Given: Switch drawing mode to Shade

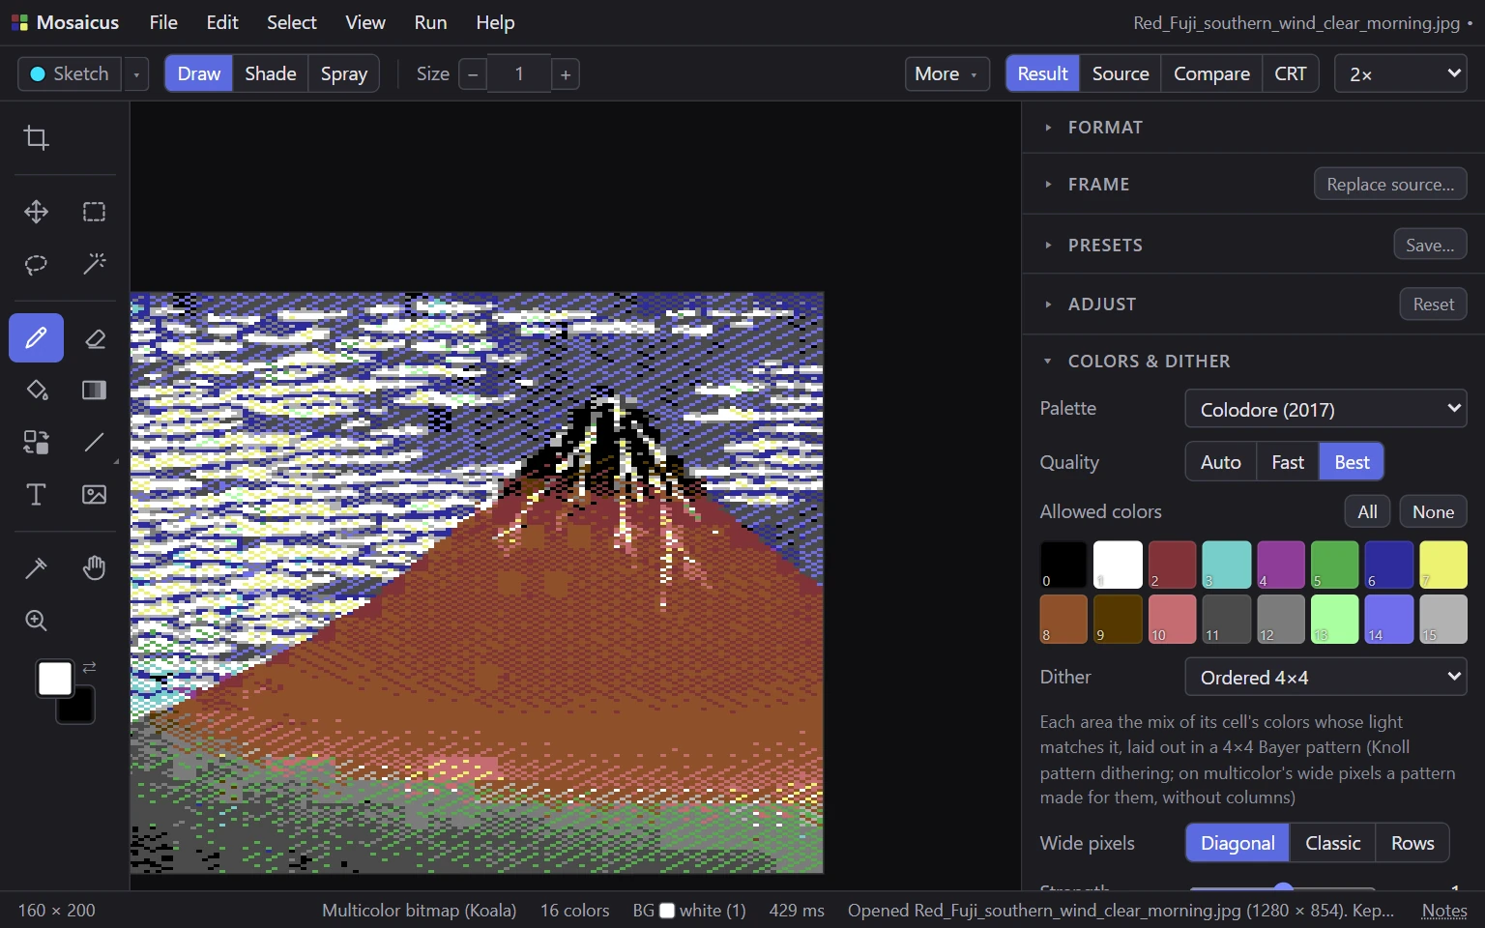Looking at the screenshot, I should pos(270,73).
